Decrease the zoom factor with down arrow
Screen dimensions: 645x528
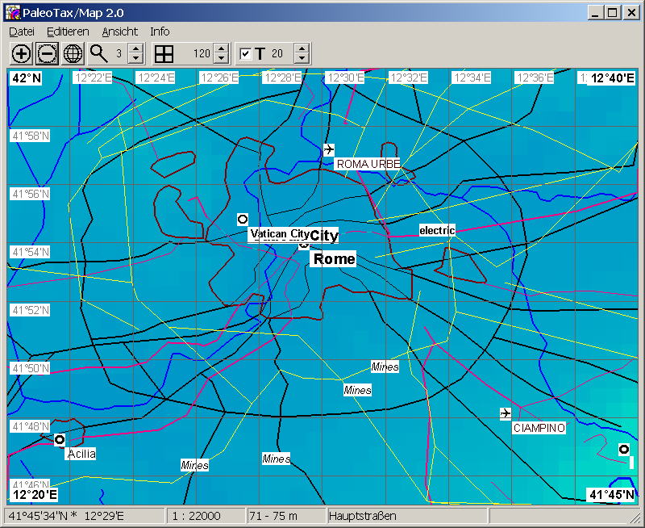pos(135,59)
